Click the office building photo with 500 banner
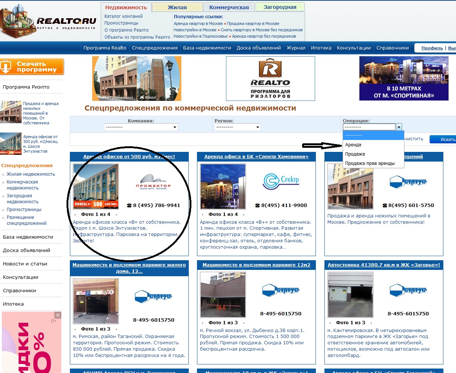 (96, 186)
